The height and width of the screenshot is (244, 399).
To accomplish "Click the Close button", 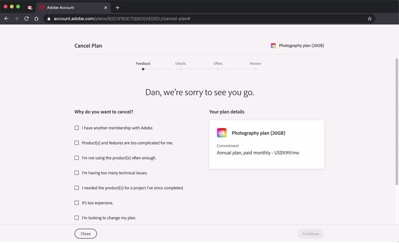I will (86, 234).
